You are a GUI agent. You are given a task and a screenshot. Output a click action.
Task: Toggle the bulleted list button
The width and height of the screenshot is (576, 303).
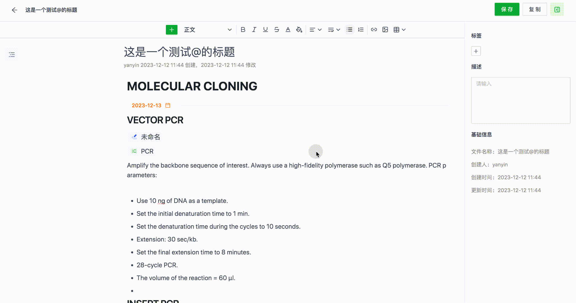pos(349,30)
